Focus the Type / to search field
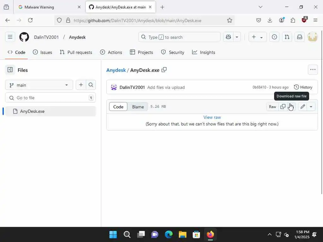 click(x=179, y=37)
